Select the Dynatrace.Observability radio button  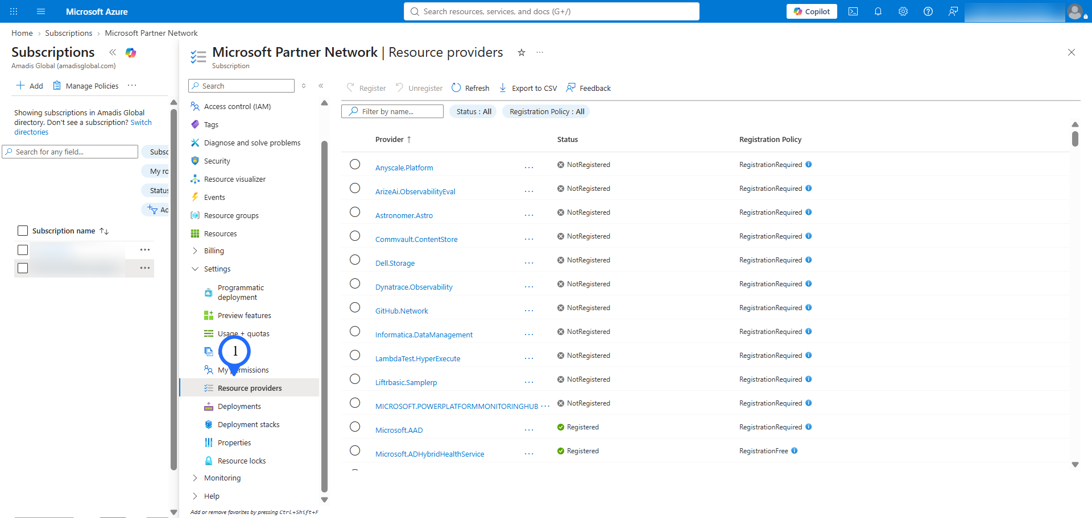(x=355, y=283)
